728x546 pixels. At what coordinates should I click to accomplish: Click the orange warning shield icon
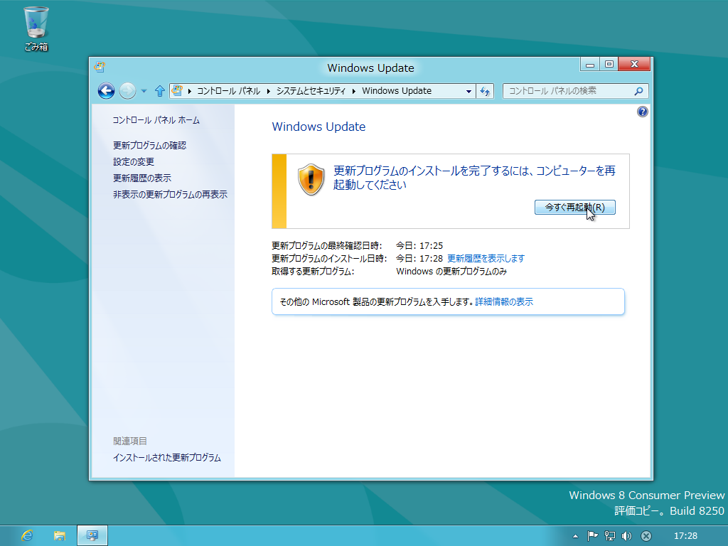click(311, 179)
